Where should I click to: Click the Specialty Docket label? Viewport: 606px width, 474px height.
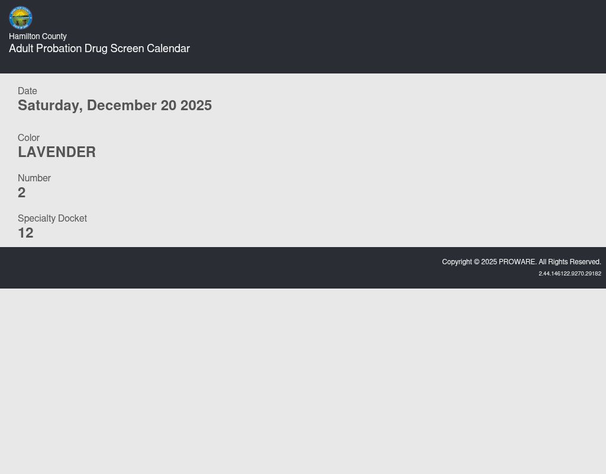tap(52, 218)
